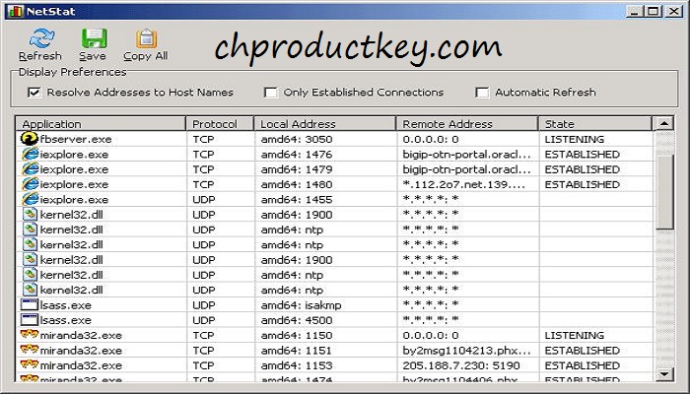Sort by the State column header
The width and height of the screenshot is (690, 394).
595,123
